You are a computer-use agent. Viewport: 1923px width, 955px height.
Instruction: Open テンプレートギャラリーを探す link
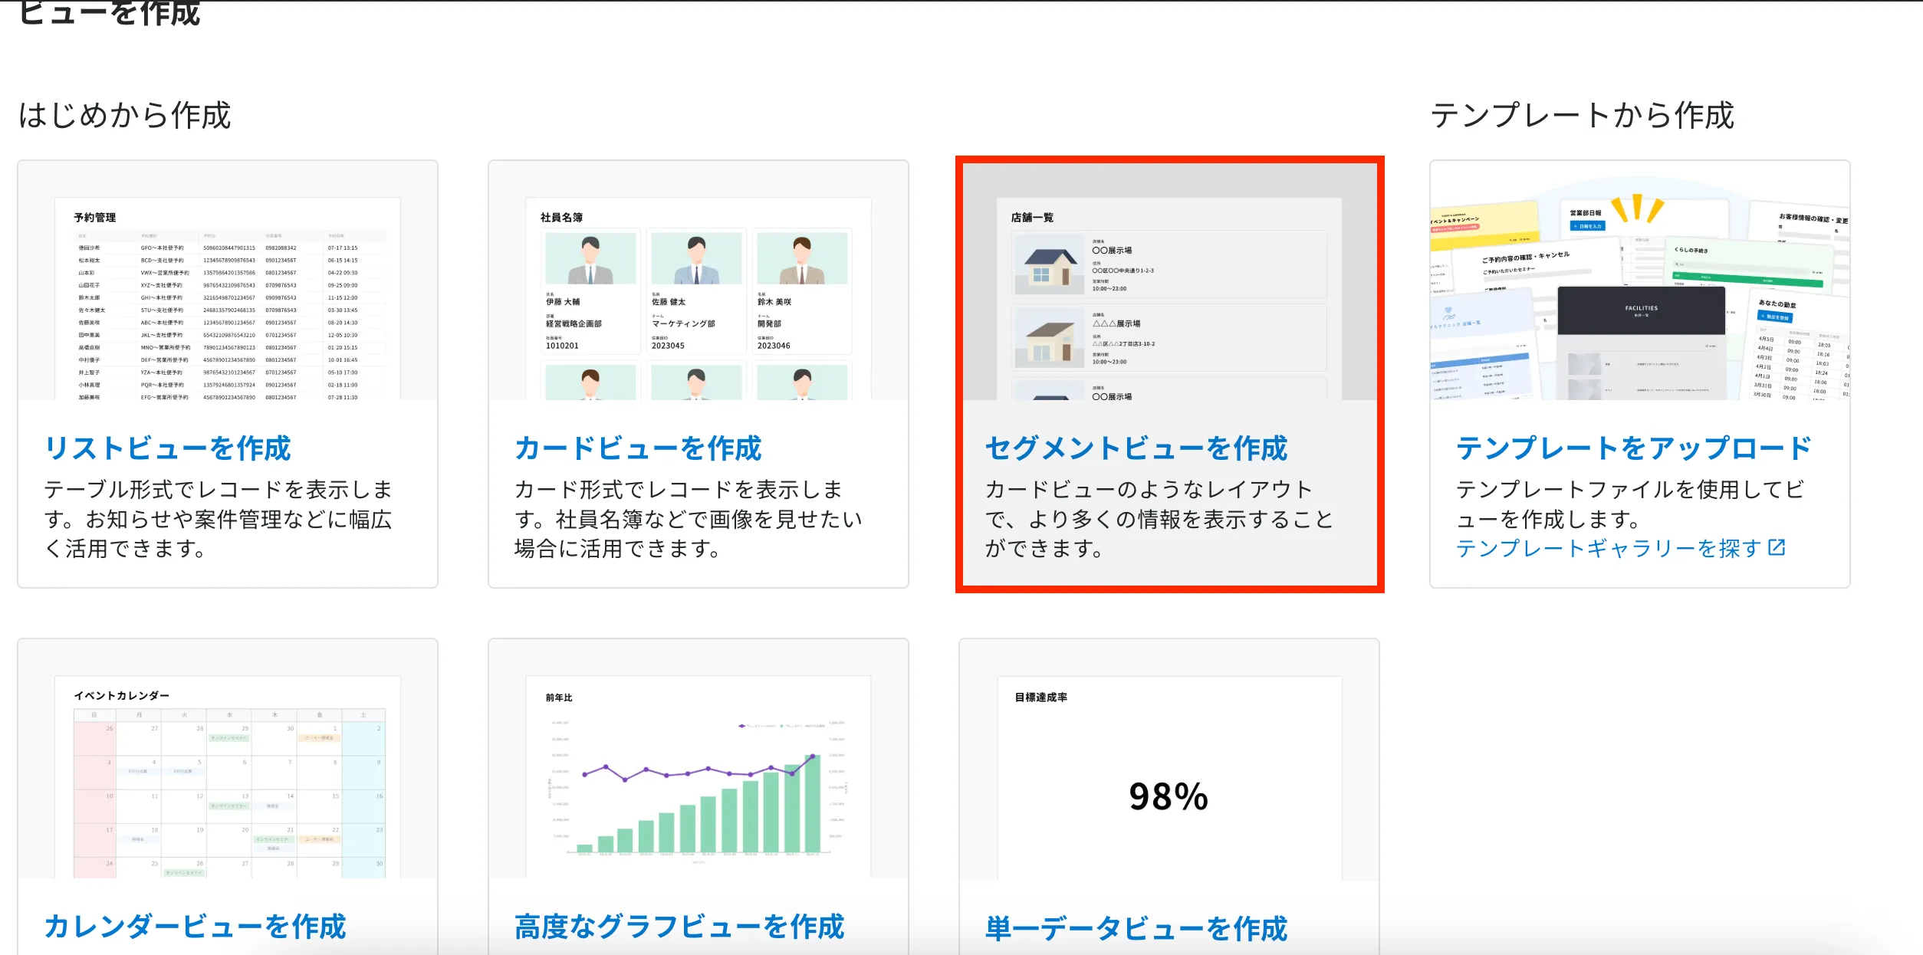click(x=1609, y=549)
